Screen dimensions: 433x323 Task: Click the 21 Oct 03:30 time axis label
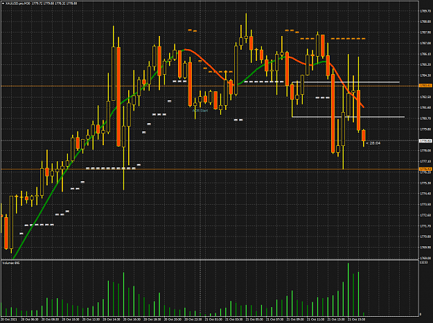(234, 320)
